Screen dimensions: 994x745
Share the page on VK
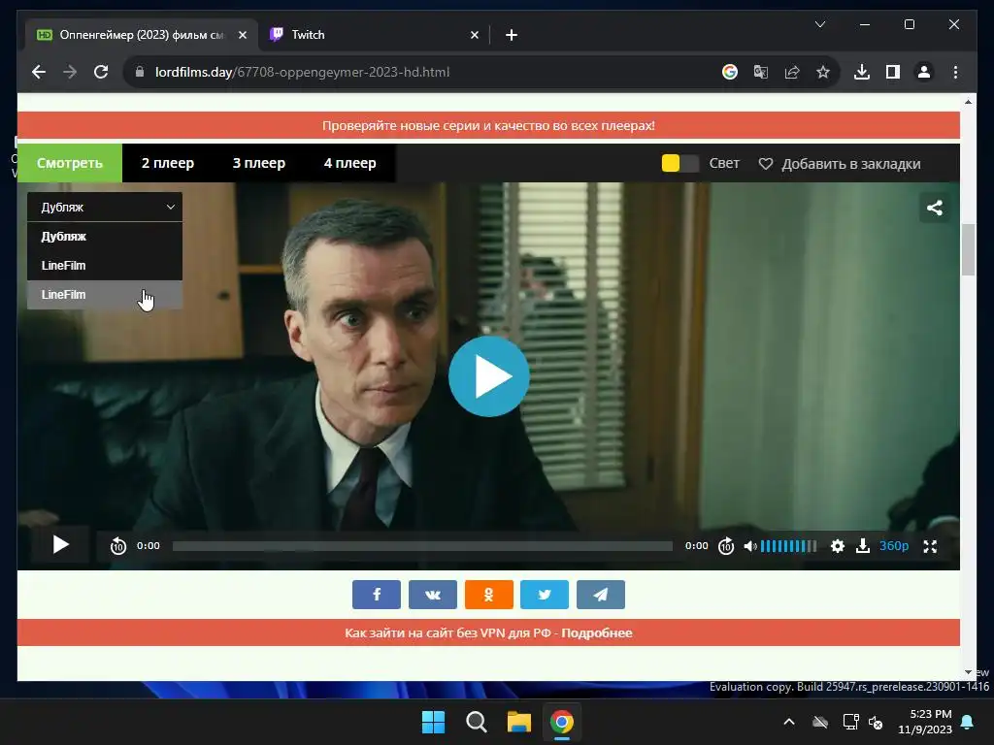pyautogui.click(x=433, y=595)
